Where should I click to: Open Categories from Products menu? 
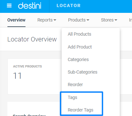(78, 59)
